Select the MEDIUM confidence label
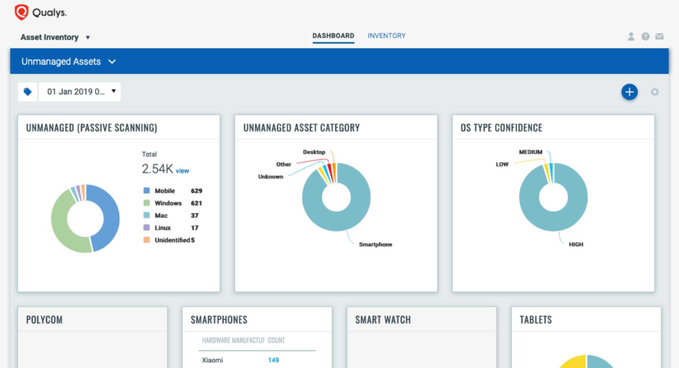The width and height of the screenshot is (679, 368). click(x=530, y=152)
